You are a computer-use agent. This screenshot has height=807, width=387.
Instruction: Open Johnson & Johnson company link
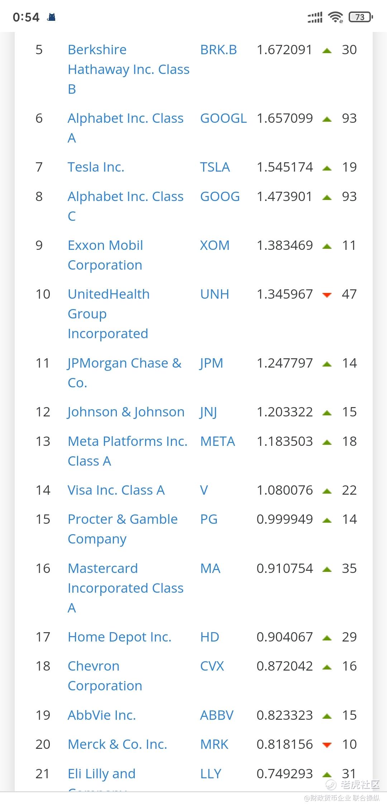pyautogui.click(x=126, y=412)
